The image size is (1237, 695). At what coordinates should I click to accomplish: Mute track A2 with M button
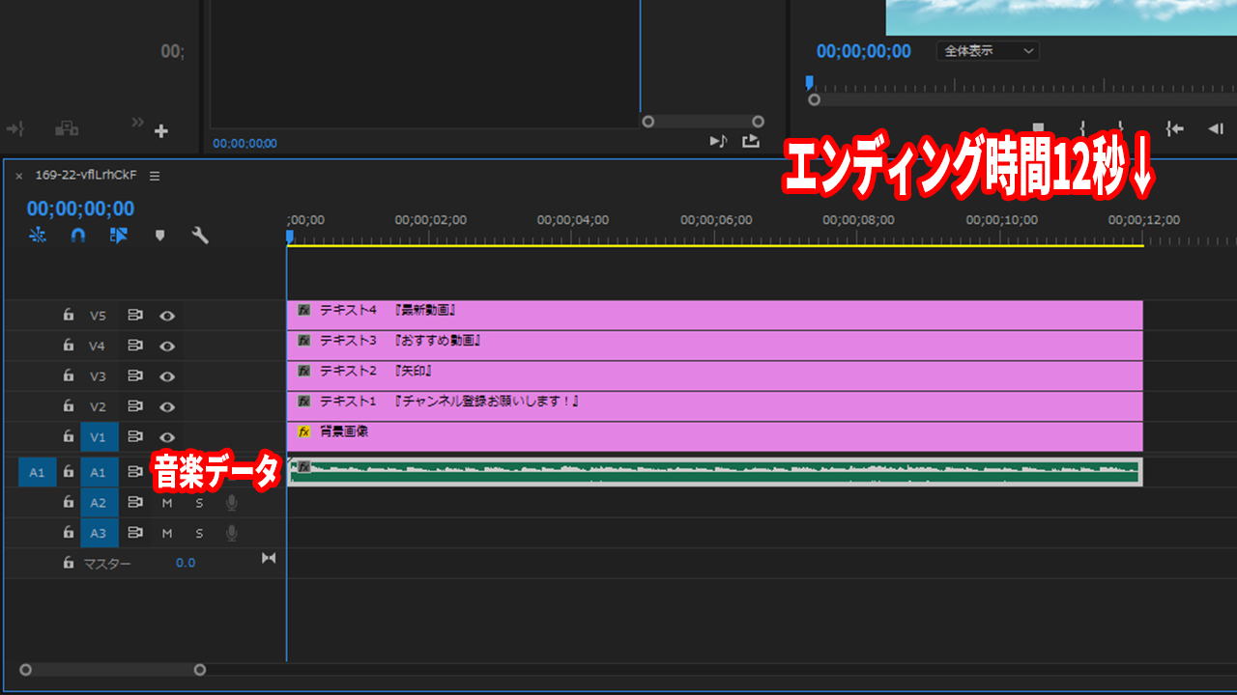coord(166,504)
